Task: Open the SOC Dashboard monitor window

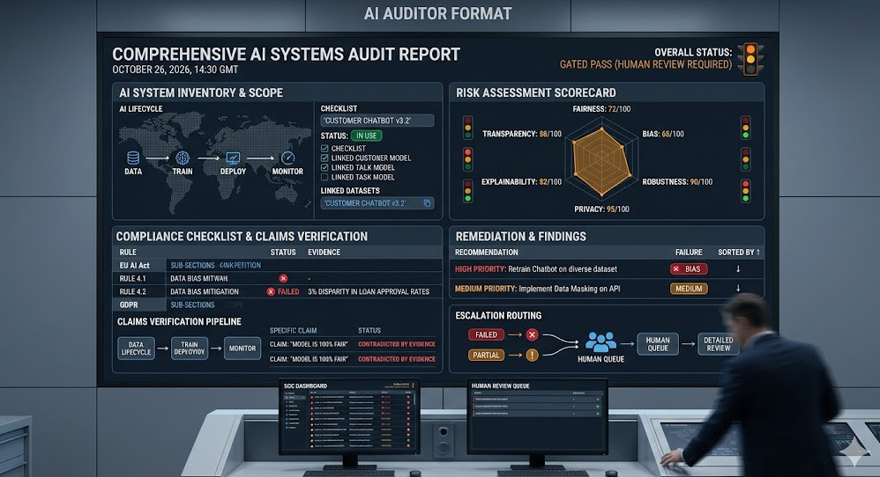Action: [349, 417]
